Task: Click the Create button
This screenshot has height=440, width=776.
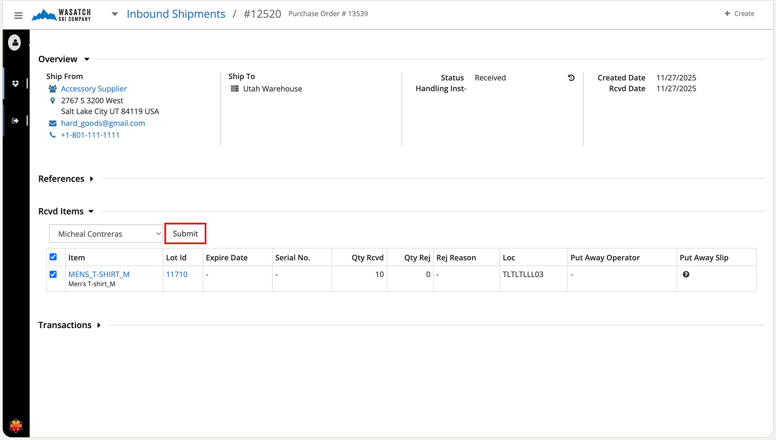Action: point(739,14)
